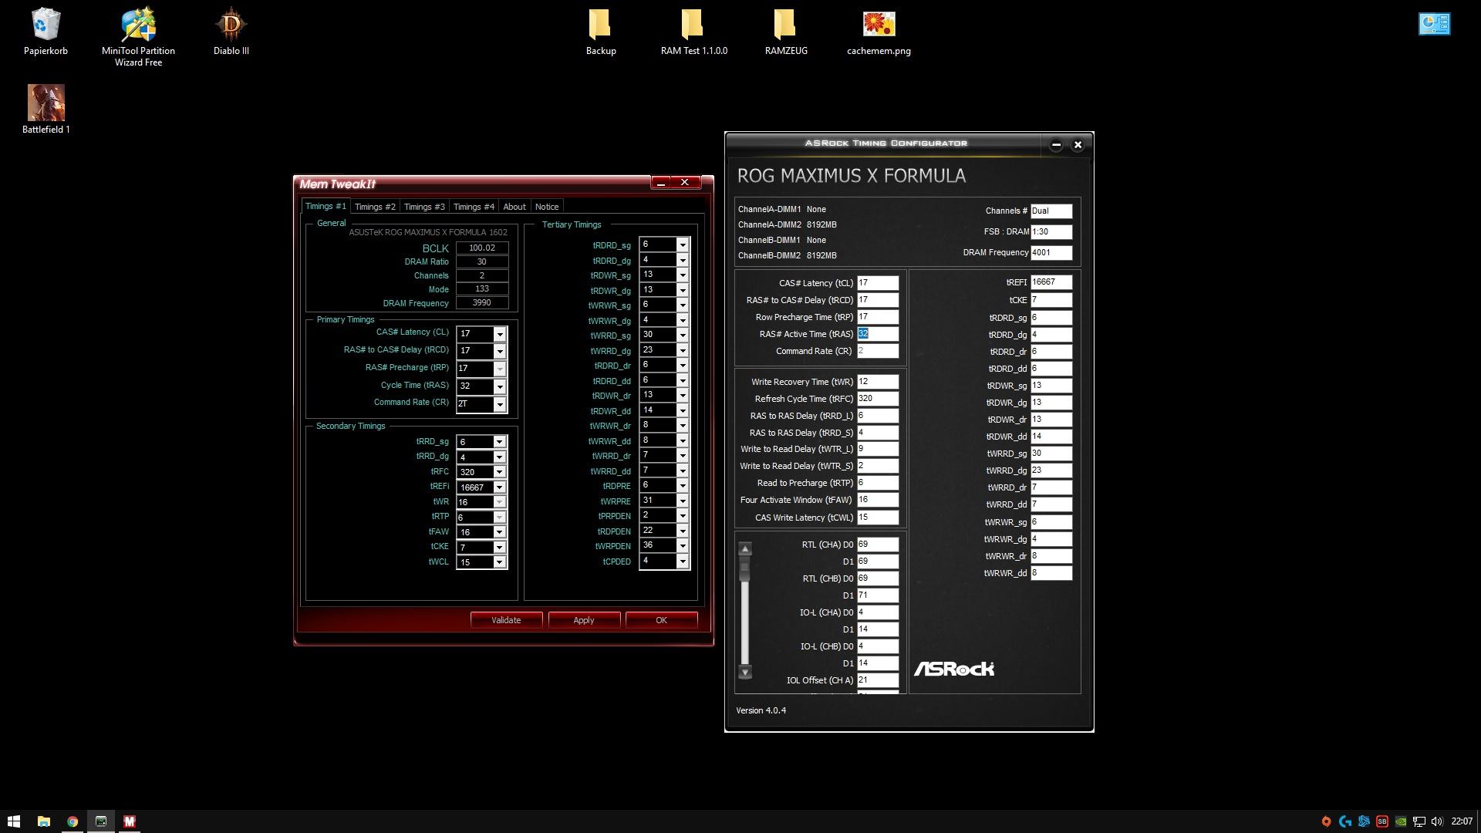This screenshot has height=833, width=1481.
Task: Click the ASRock RTL list scroll up arrow
Action: coord(744,549)
